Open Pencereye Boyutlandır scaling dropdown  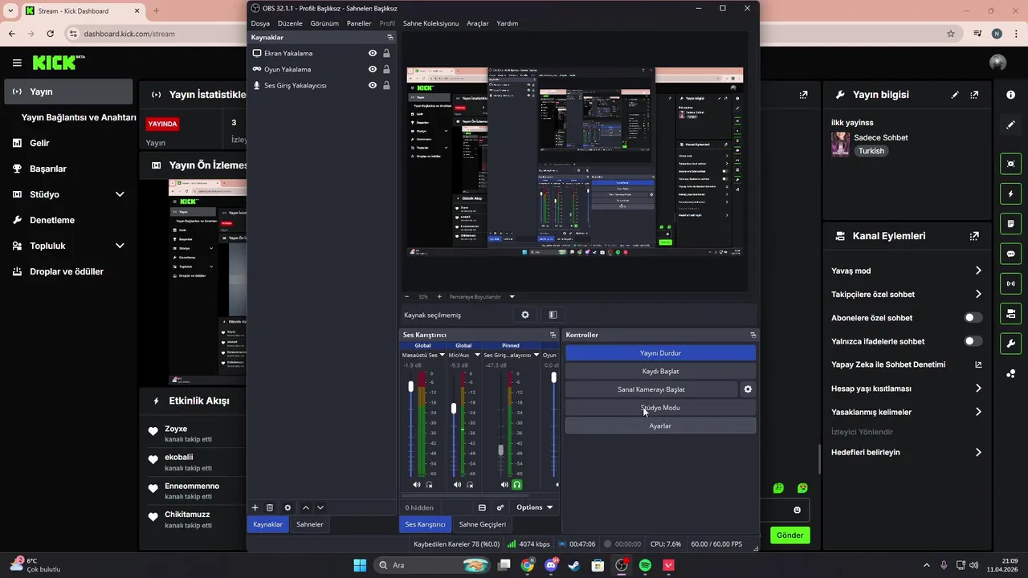[x=512, y=296]
